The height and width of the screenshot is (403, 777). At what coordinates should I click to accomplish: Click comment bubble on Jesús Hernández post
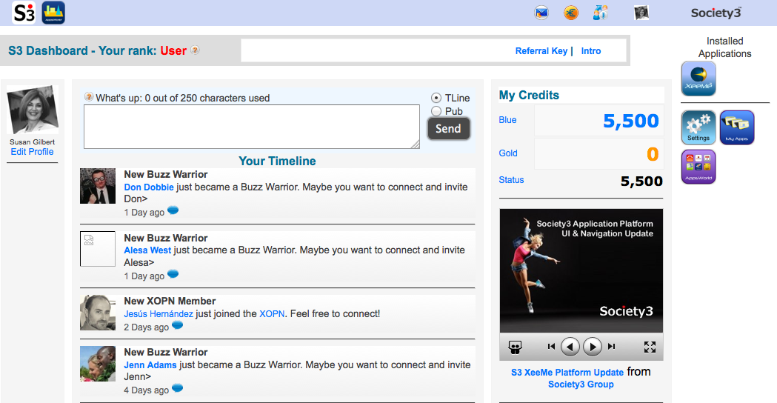178,325
